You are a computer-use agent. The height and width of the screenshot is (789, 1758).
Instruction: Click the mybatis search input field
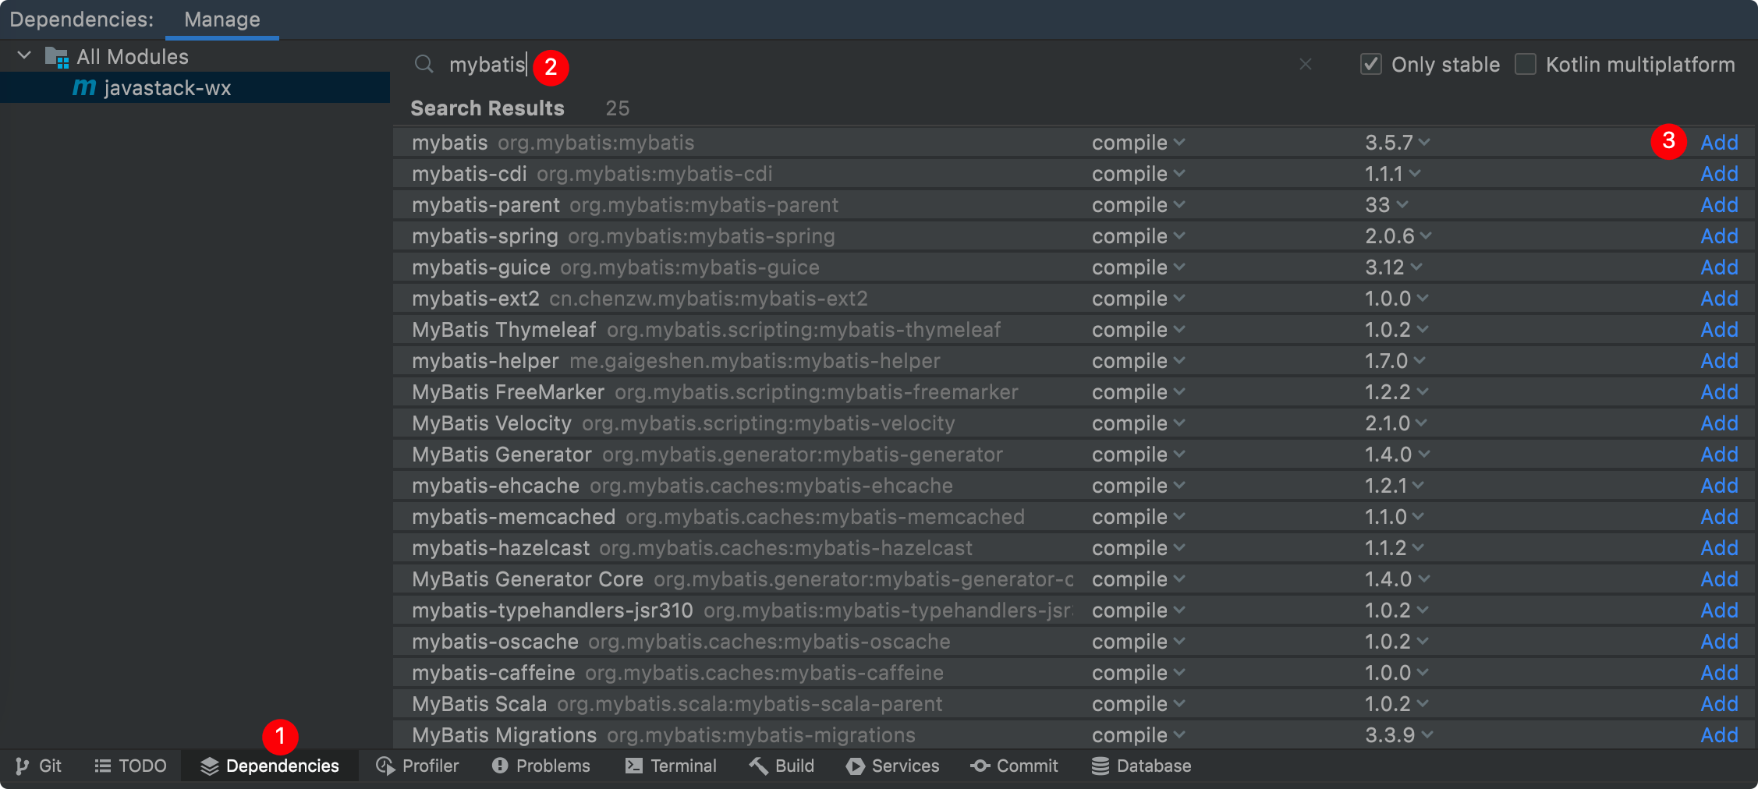(866, 64)
